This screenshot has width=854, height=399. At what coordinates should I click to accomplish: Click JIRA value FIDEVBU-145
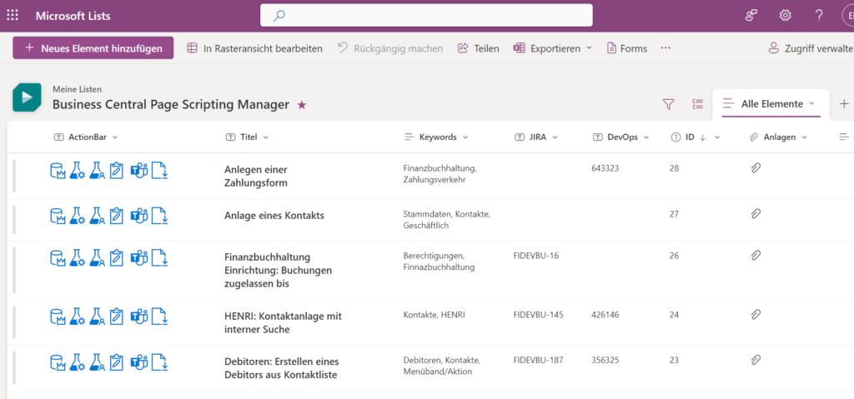(x=538, y=315)
